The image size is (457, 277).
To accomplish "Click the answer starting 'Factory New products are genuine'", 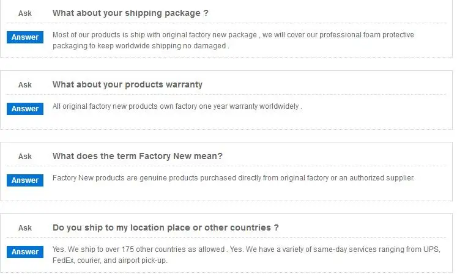I will (x=233, y=178).
